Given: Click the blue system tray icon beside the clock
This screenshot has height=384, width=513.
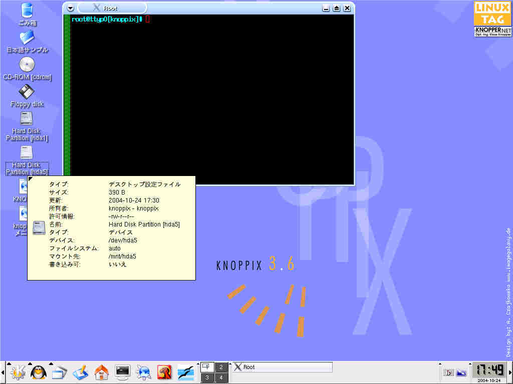Looking at the screenshot, I should [461, 372].
